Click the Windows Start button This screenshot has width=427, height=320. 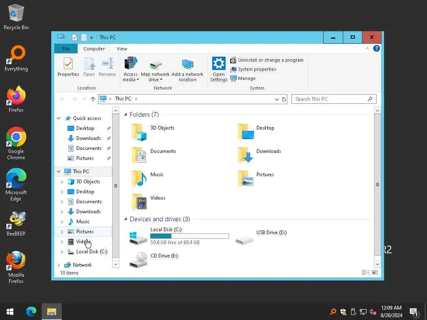click(10, 312)
